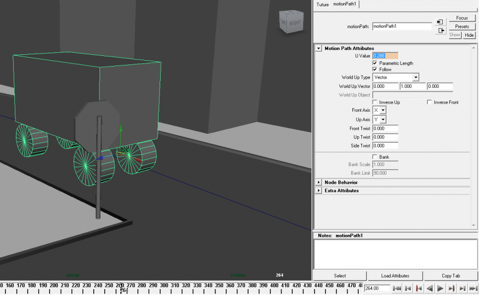Image resolution: width=479 pixels, height=295 pixels.
Task: Click the view cube in viewport
Action: click(292, 22)
